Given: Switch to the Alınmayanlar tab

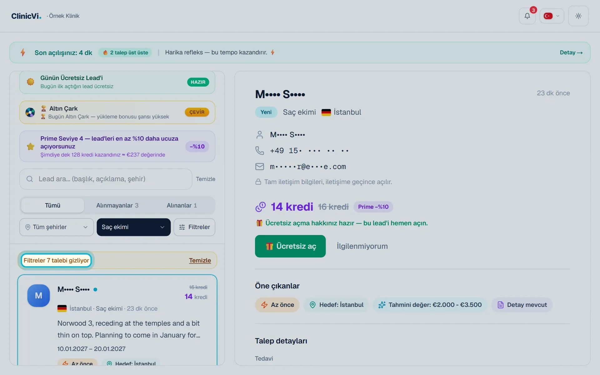Looking at the screenshot, I should 117,205.
